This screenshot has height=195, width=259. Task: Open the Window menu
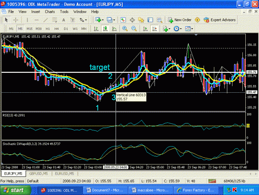(x=80, y=12)
